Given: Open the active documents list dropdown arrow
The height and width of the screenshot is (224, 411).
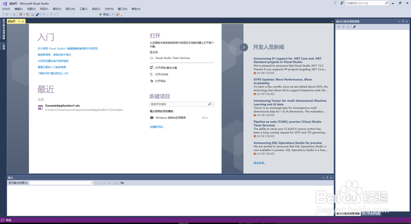Looking at the screenshot, I should [x=332, y=21].
